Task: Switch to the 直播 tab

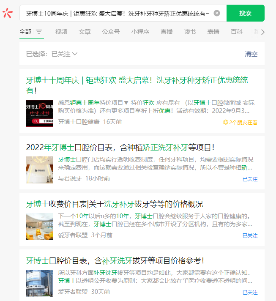Action: tap(167, 32)
